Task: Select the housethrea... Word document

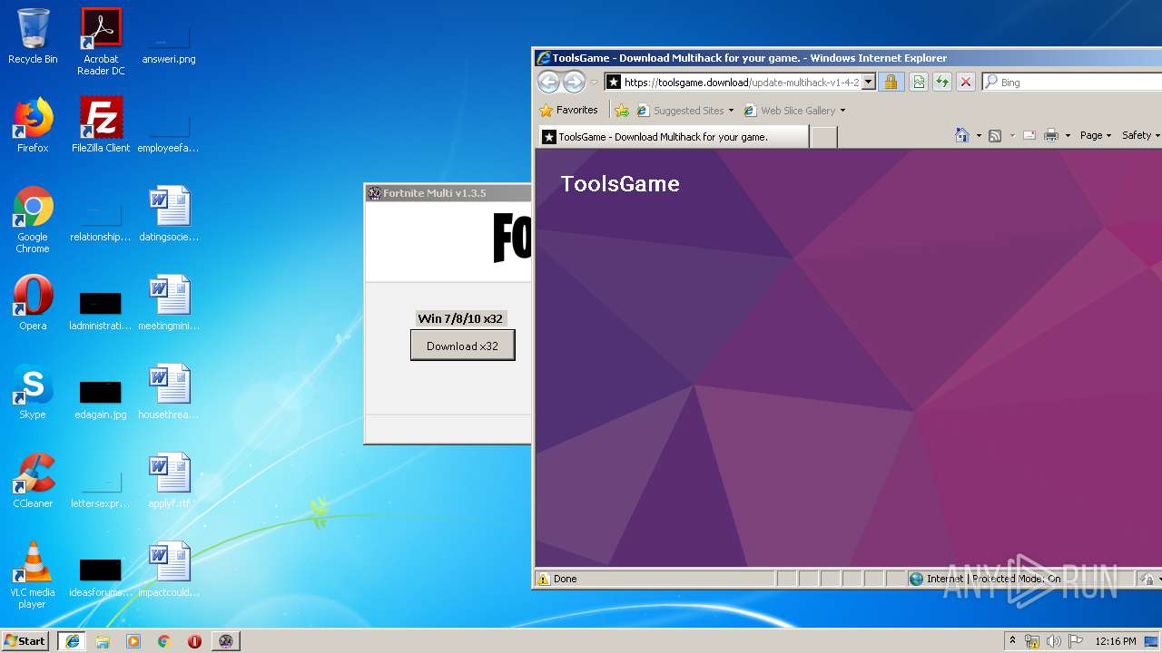Action: point(169,392)
